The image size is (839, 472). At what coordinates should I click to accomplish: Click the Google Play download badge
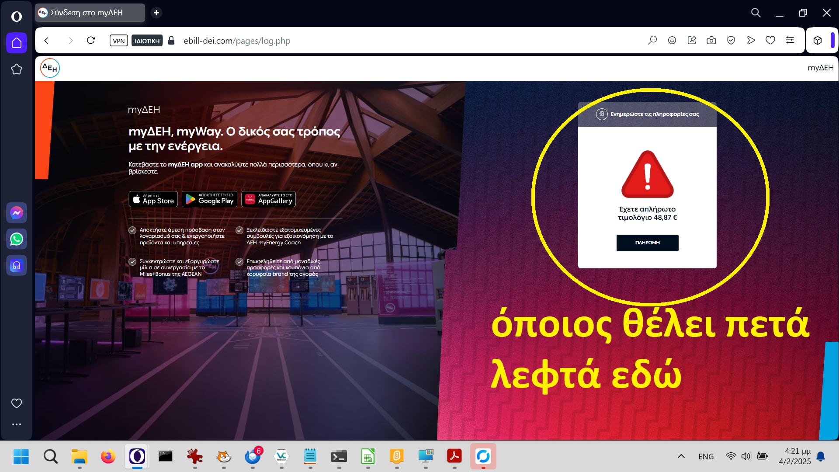pyautogui.click(x=209, y=199)
